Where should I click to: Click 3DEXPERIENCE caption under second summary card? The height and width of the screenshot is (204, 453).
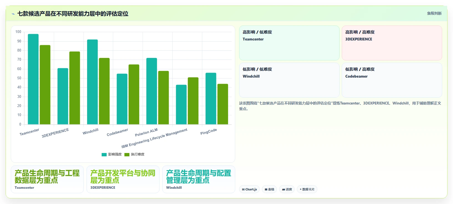pyautogui.click(x=103, y=188)
